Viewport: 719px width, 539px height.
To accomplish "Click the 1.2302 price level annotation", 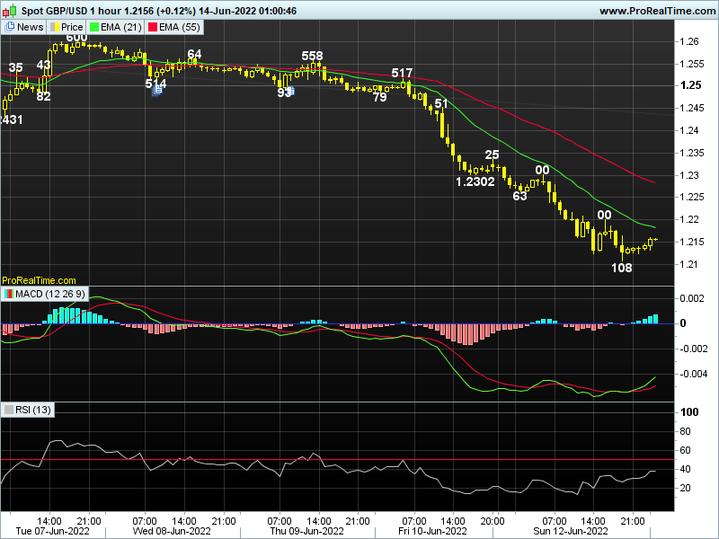I will point(475,181).
